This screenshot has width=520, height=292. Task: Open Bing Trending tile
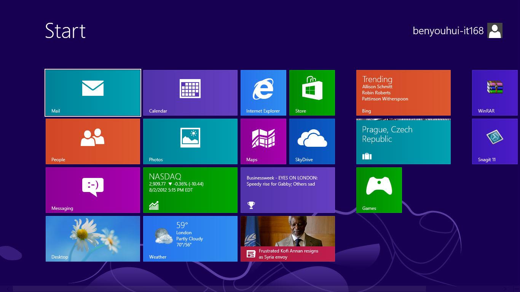[x=404, y=93]
